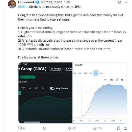
Task: Share the post via upload icon
Action: [x=125, y=128]
